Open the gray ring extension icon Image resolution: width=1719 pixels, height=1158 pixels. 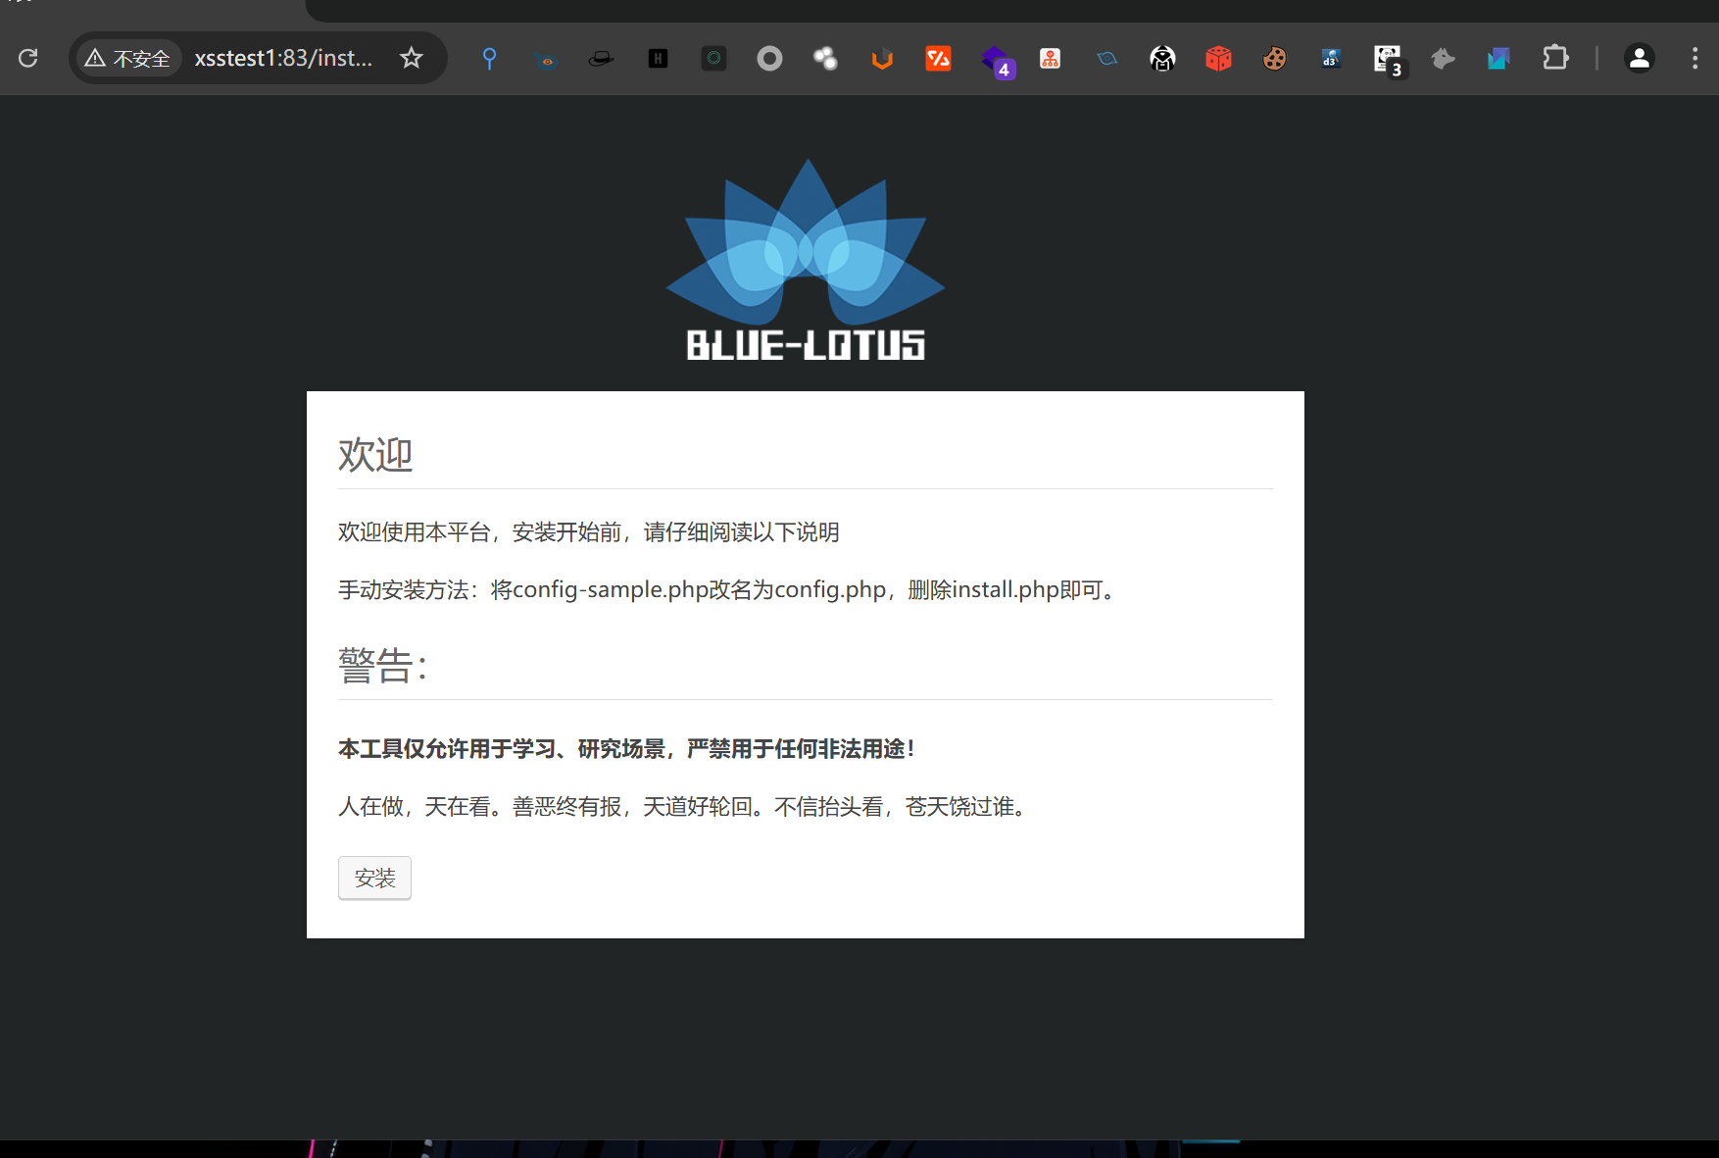pos(770,59)
